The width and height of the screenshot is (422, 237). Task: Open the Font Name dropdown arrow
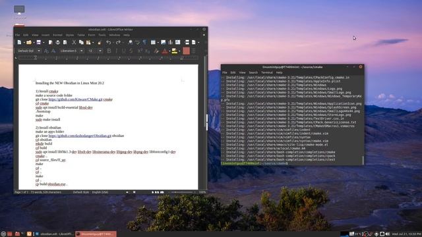tap(82, 51)
